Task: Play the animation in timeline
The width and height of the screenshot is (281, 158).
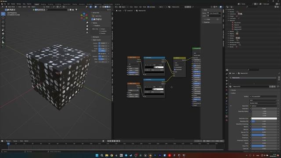Action: click(115, 141)
